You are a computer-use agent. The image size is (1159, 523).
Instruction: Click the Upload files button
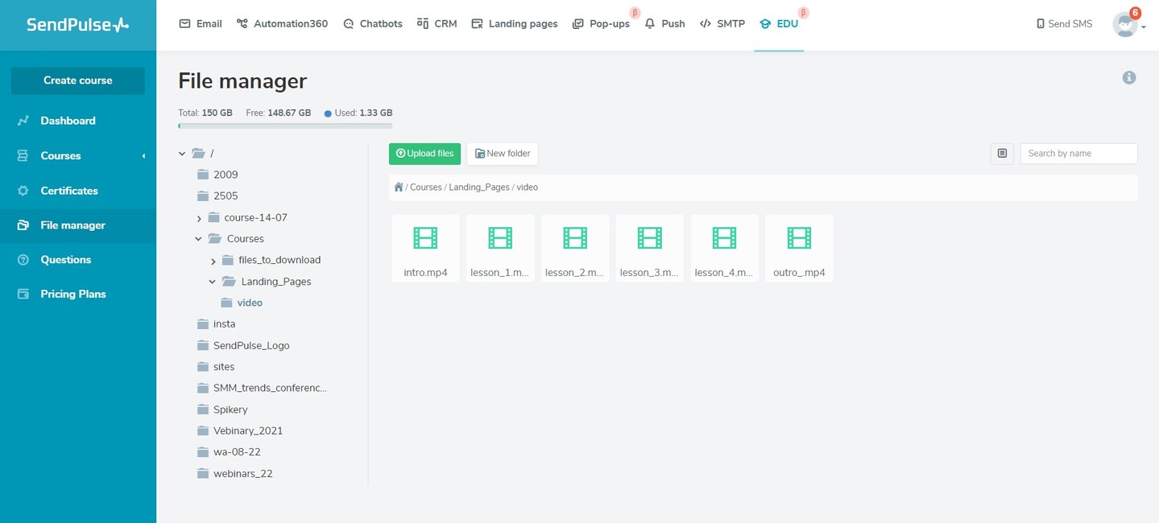point(424,153)
